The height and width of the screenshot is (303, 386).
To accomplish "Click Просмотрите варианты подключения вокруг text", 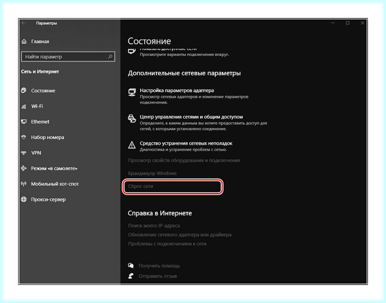I will tap(185, 55).
